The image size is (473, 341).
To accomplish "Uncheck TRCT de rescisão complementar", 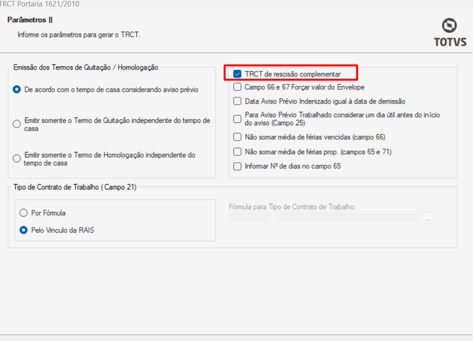I will pos(237,74).
